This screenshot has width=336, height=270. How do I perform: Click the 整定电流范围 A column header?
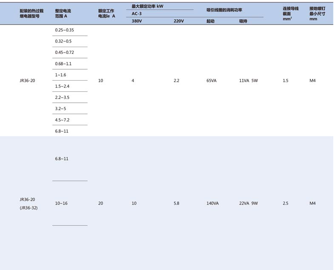point(64,13)
